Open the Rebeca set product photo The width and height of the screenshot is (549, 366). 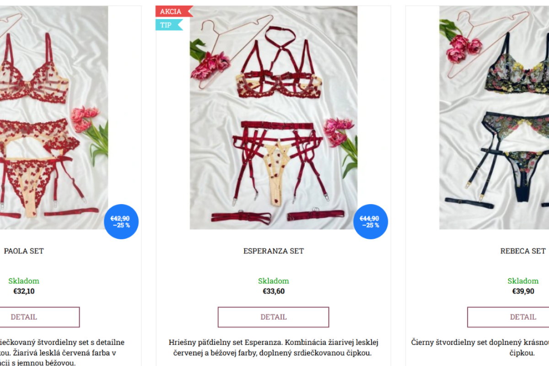point(494,118)
